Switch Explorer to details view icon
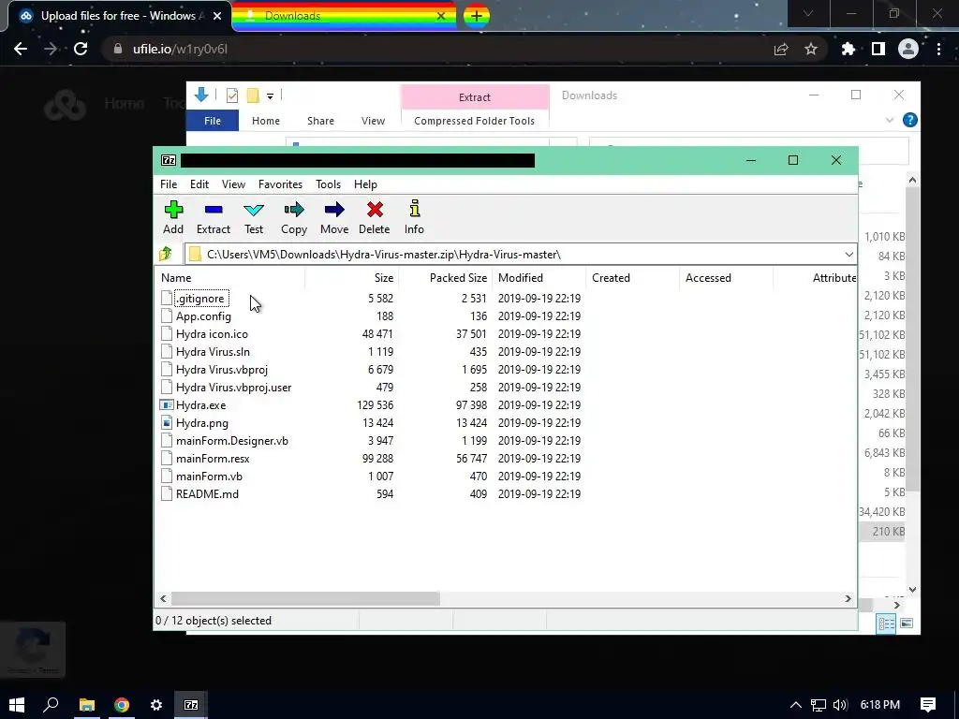959x719 pixels. tap(886, 623)
